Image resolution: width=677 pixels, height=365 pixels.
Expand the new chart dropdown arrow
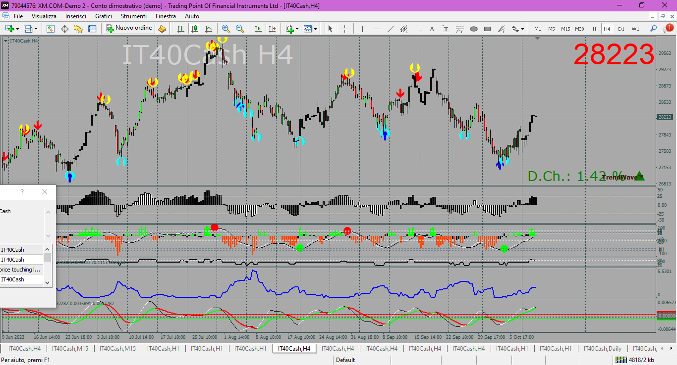click(17, 29)
